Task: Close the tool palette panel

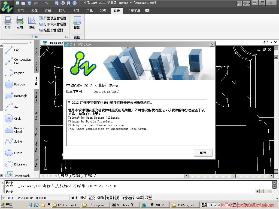Action: point(31,42)
